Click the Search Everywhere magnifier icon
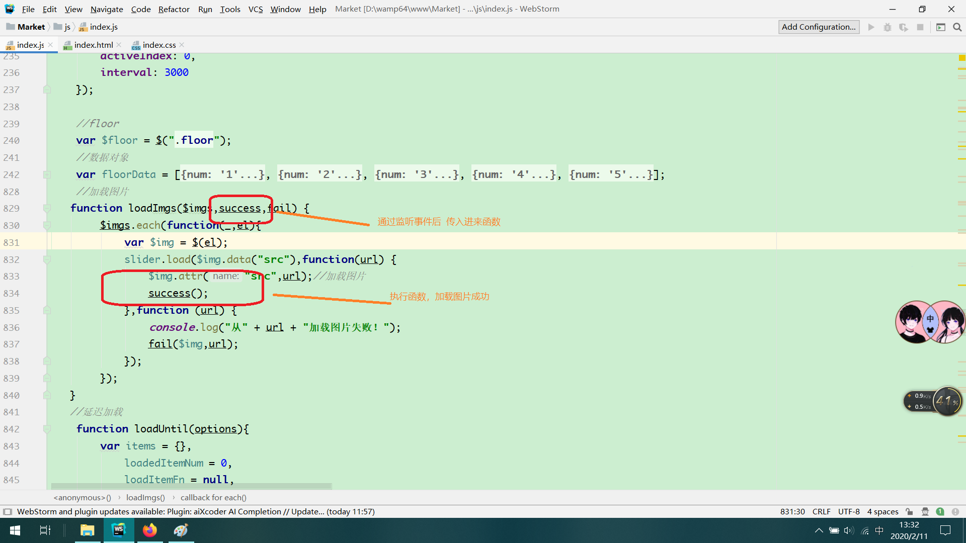This screenshot has width=966, height=543. pos(957,27)
